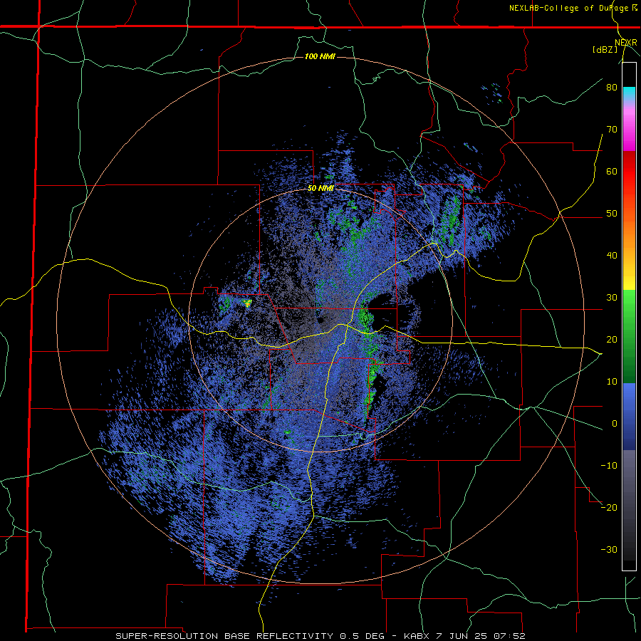Click the [dBZ] unit label
This screenshot has height=641, width=641.
pos(605,50)
